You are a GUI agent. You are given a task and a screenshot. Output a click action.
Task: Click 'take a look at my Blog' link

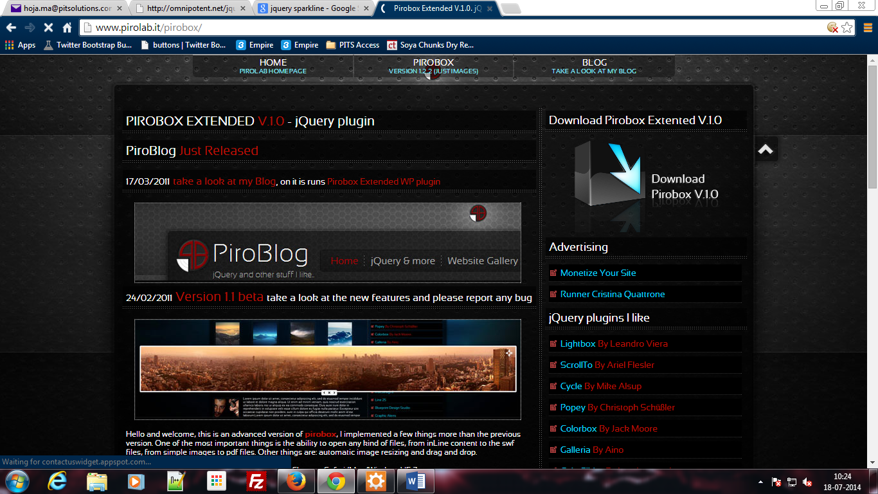point(224,181)
